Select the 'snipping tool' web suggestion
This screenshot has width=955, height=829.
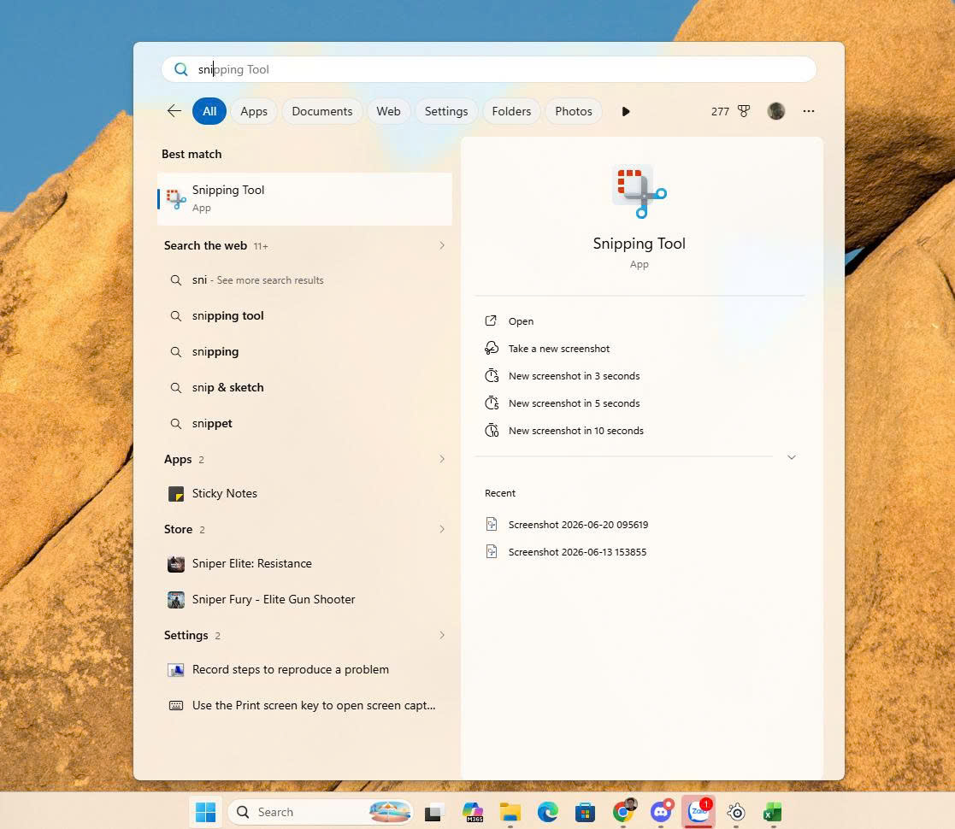tap(304, 316)
